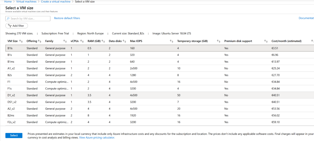Click the search magnifier icon
314x141 pixels.
tap(8, 19)
